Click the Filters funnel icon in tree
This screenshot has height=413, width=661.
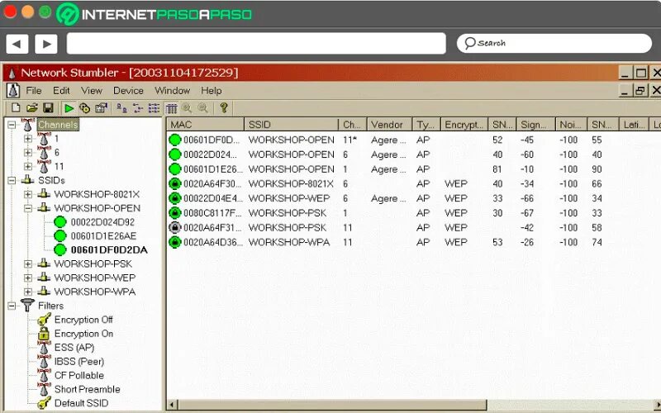click(x=27, y=305)
